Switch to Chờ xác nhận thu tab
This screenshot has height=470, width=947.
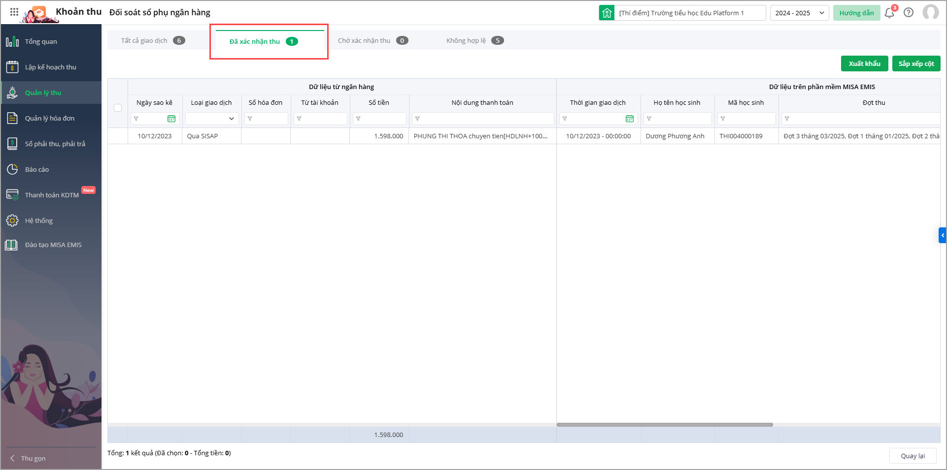[x=373, y=40]
